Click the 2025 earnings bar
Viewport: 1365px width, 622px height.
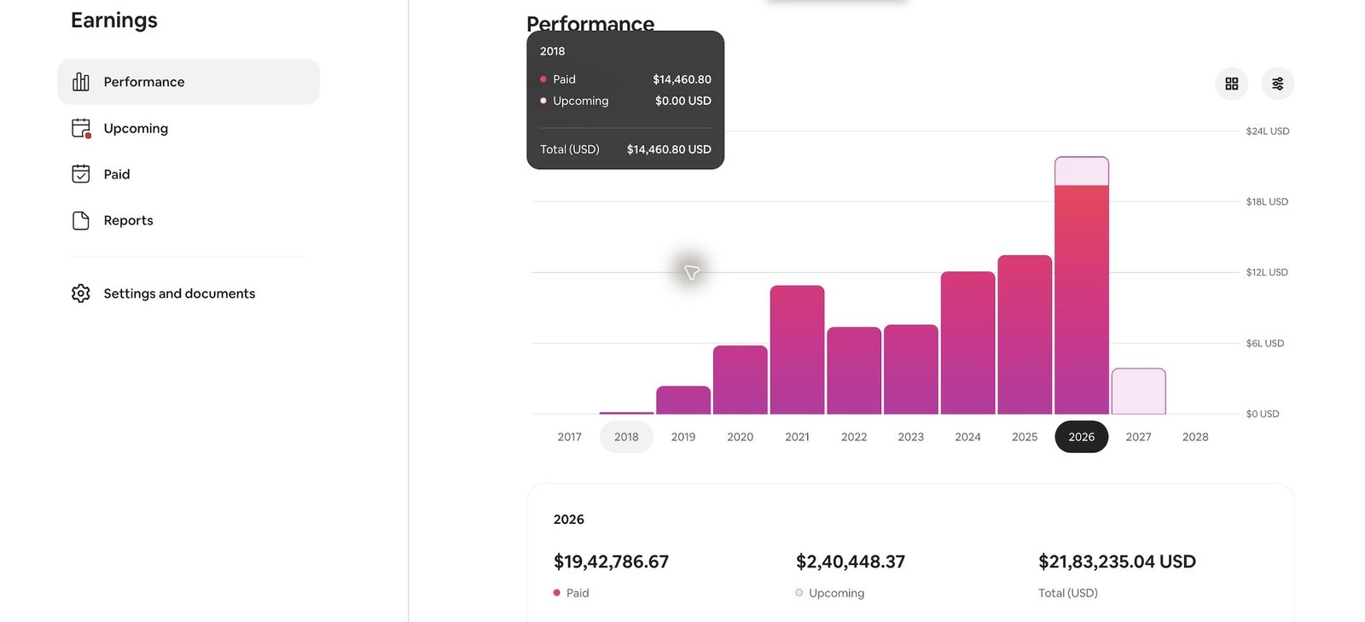(x=1025, y=334)
